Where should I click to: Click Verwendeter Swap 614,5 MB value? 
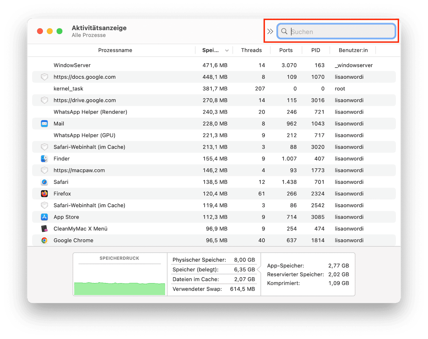click(x=243, y=289)
